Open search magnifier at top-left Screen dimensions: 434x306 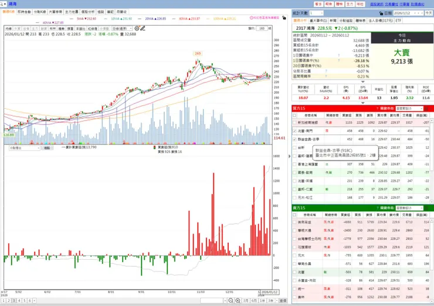point(2,4)
